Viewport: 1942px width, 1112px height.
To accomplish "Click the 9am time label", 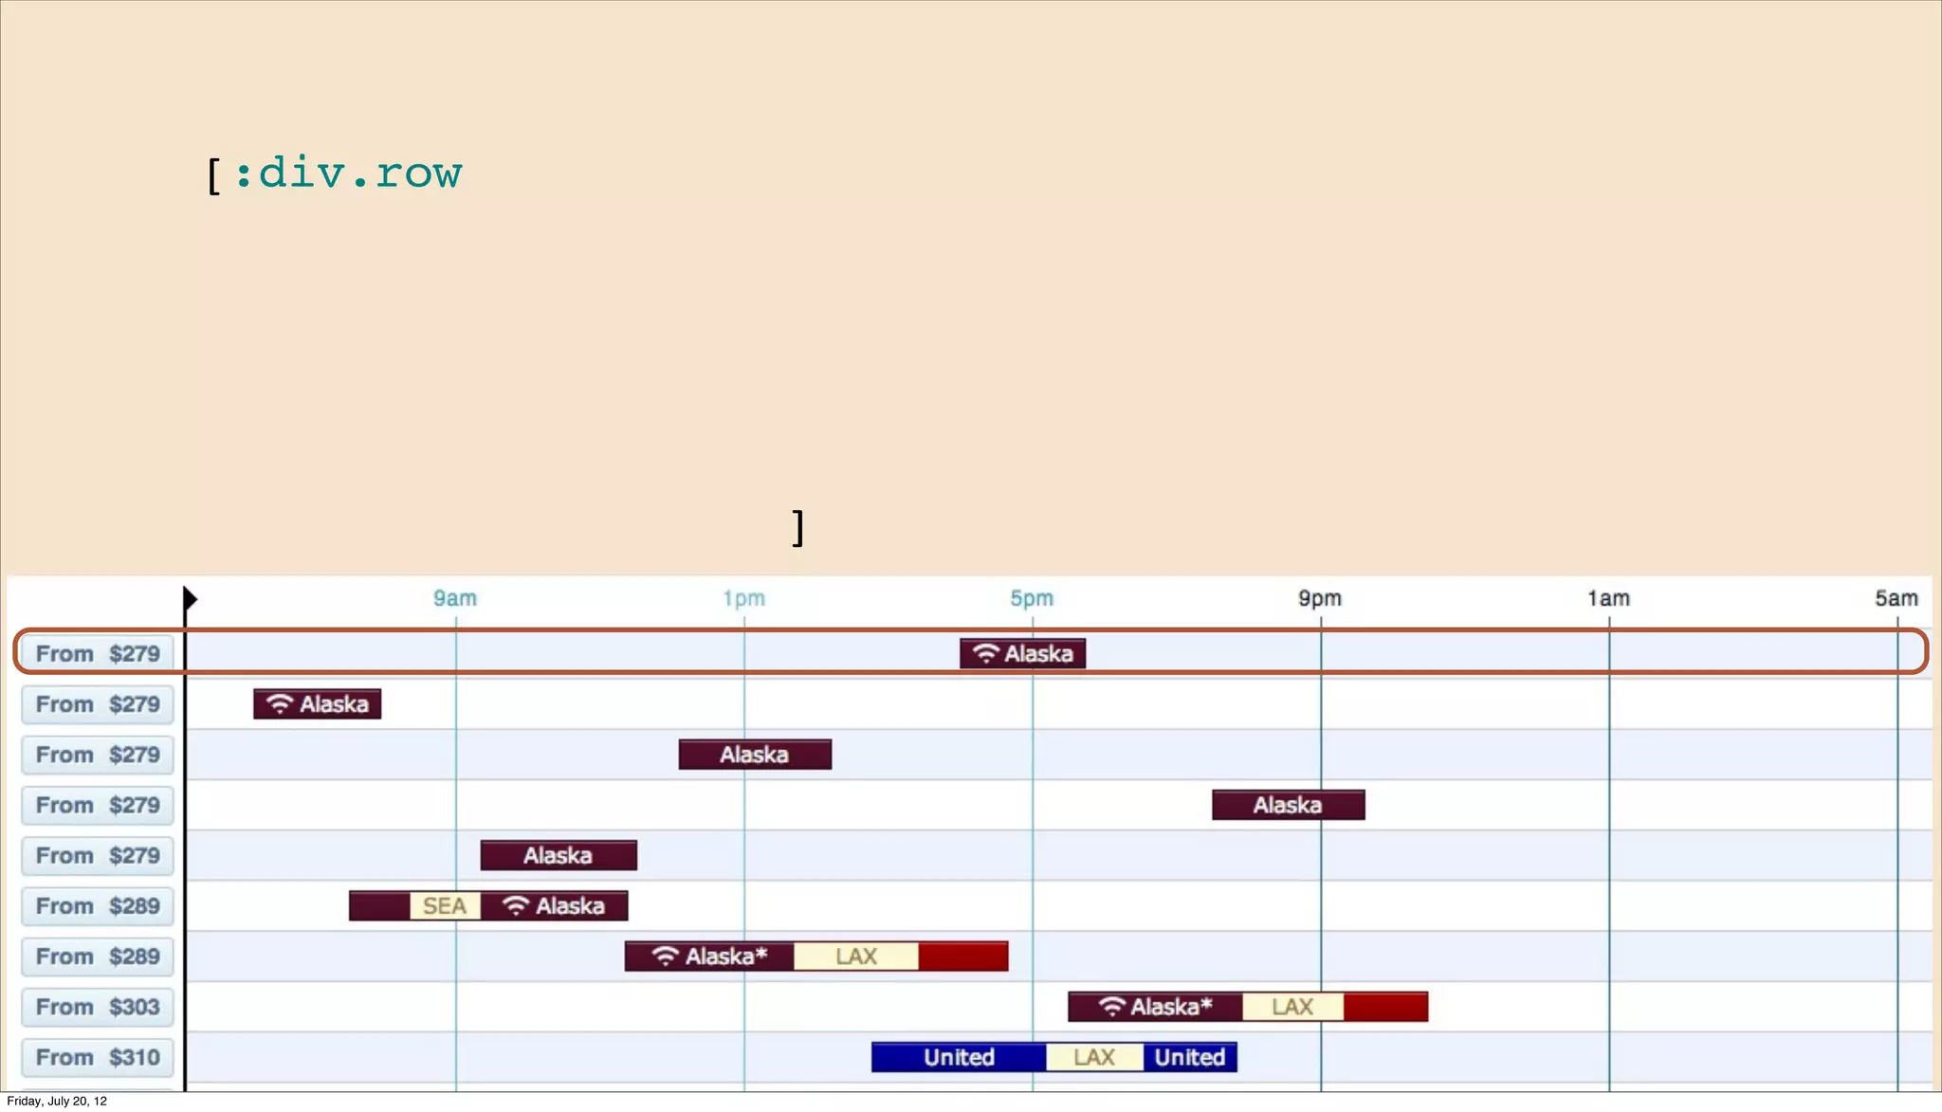I will 455,598.
